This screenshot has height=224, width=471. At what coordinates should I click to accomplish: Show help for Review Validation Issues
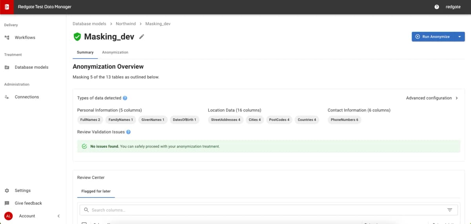(128, 132)
